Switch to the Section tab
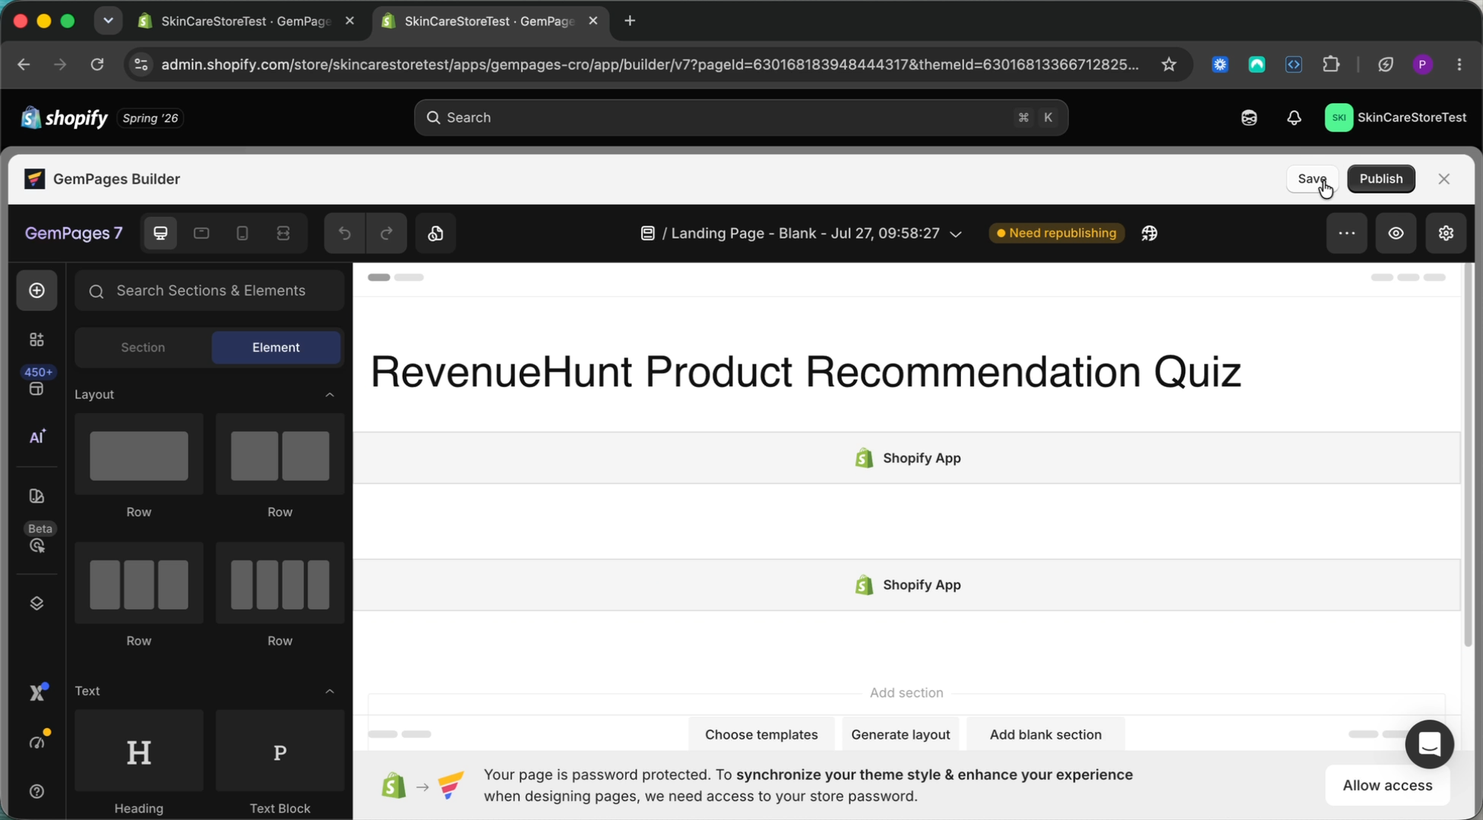 tap(143, 348)
